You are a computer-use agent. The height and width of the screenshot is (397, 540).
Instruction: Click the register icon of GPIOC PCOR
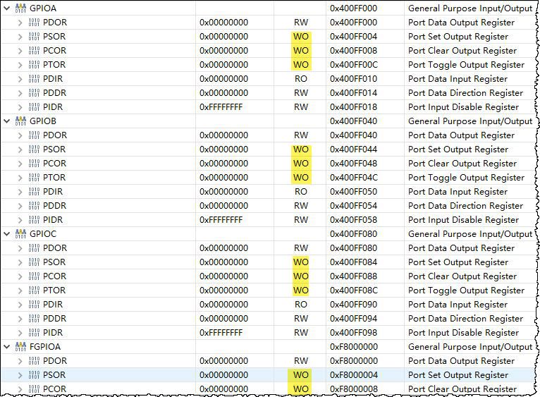[34, 276]
